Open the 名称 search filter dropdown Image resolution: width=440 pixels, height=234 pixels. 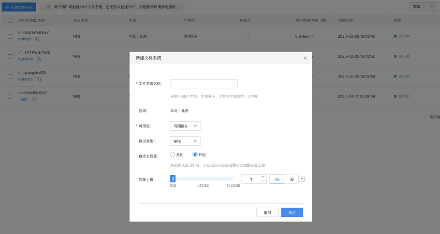423,7
